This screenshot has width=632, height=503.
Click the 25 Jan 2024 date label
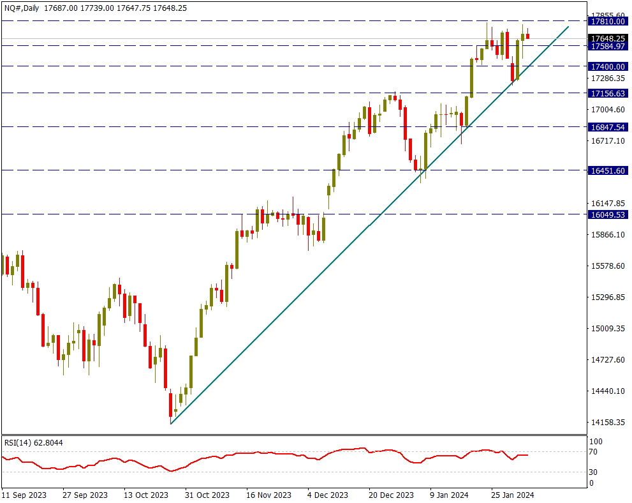(513, 495)
